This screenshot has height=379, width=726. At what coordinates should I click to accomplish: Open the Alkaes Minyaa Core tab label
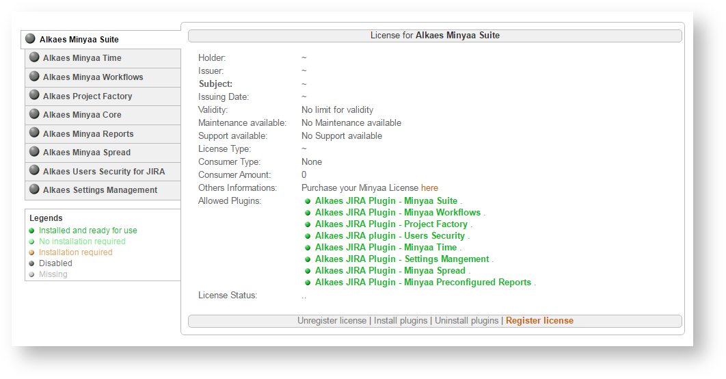pyautogui.click(x=82, y=115)
